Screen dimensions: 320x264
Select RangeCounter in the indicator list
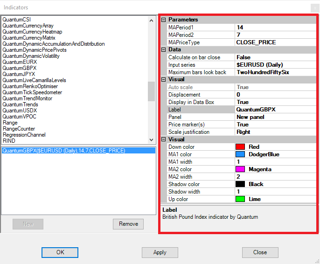click(x=19, y=129)
